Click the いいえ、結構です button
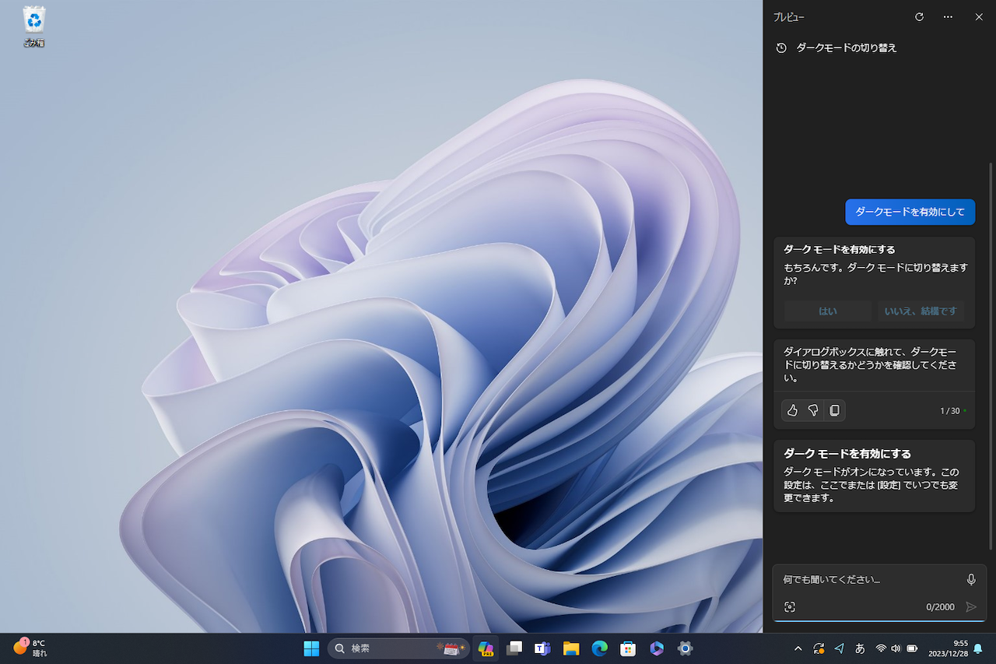This screenshot has height=664, width=996. click(x=921, y=311)
